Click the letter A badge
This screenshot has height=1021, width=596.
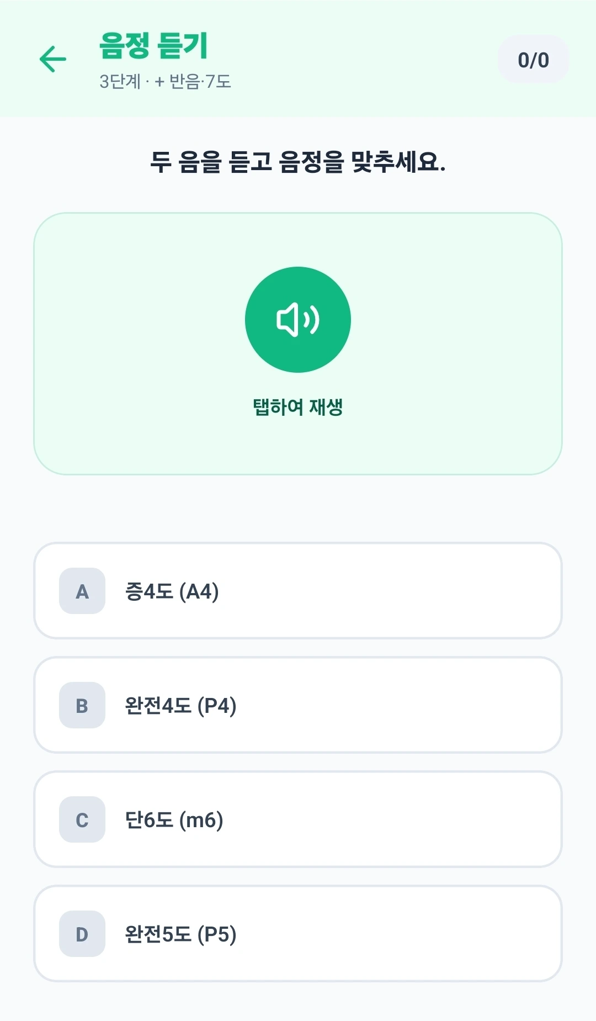click(82, 591)
